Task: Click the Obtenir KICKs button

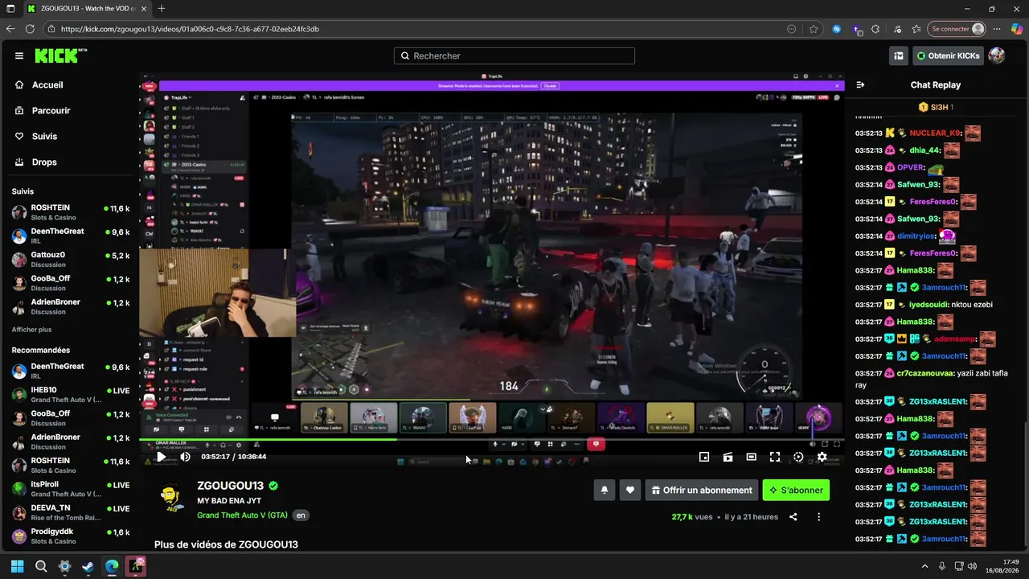Action: click(x=949, y=55)
